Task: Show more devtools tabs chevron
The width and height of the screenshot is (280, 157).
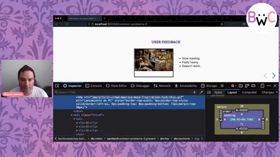Action: click(222, 86)
